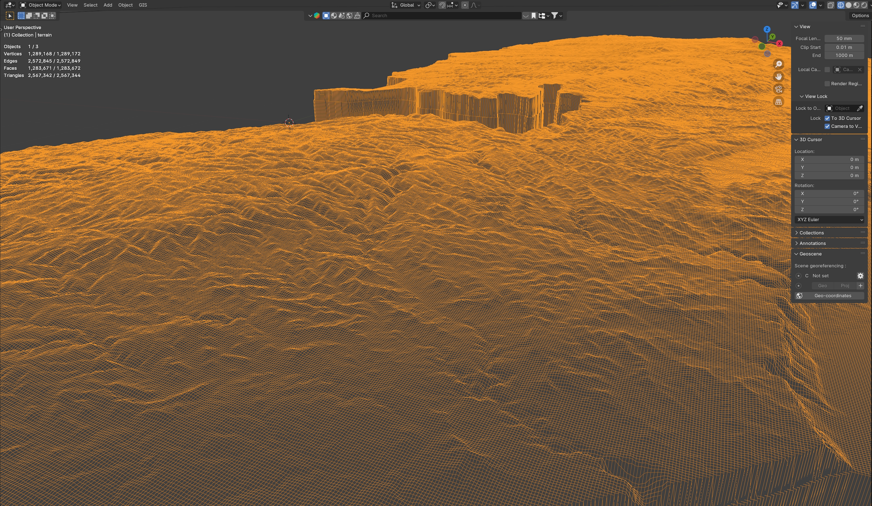Viewport: 872px width, 506px height.
Task: Click the zoom magnifier viewport icon
Action: [779, 64]
